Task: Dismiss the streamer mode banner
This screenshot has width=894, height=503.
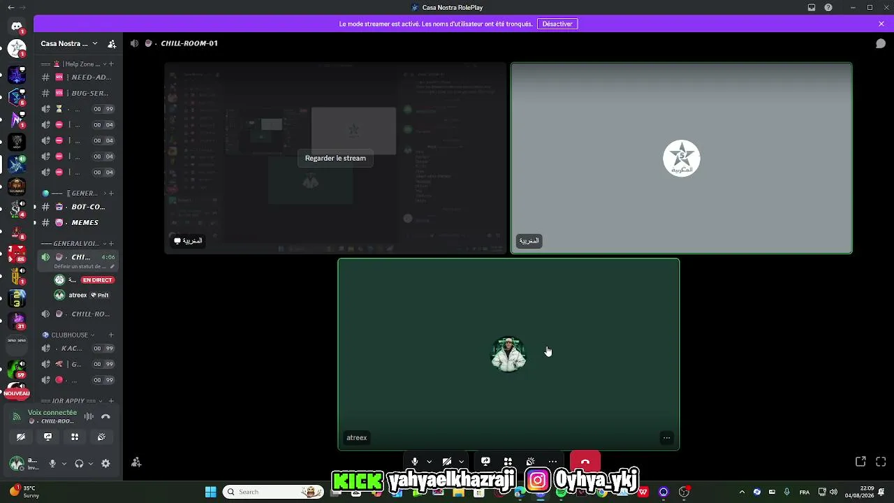Action: (x=881, y=24)
